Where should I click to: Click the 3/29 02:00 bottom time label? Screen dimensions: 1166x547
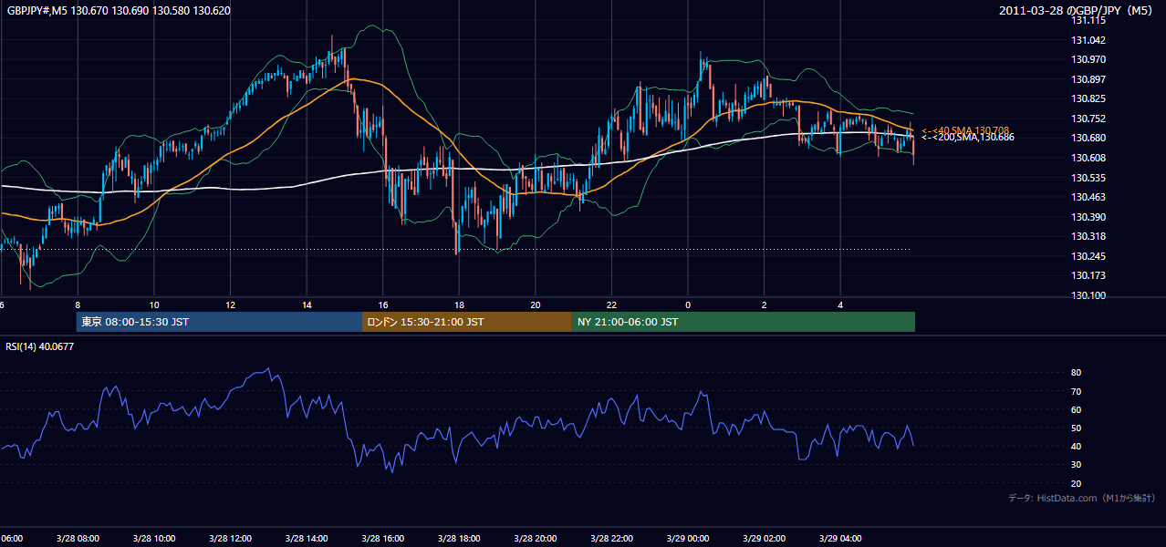tap(764, 539)
